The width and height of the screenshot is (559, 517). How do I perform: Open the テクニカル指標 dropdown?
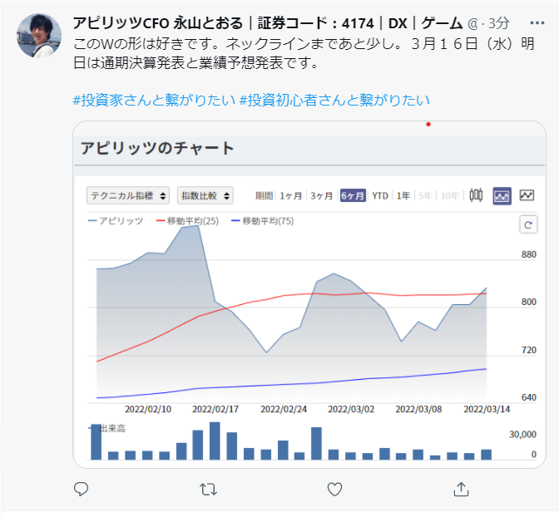[x=128, y=195]
